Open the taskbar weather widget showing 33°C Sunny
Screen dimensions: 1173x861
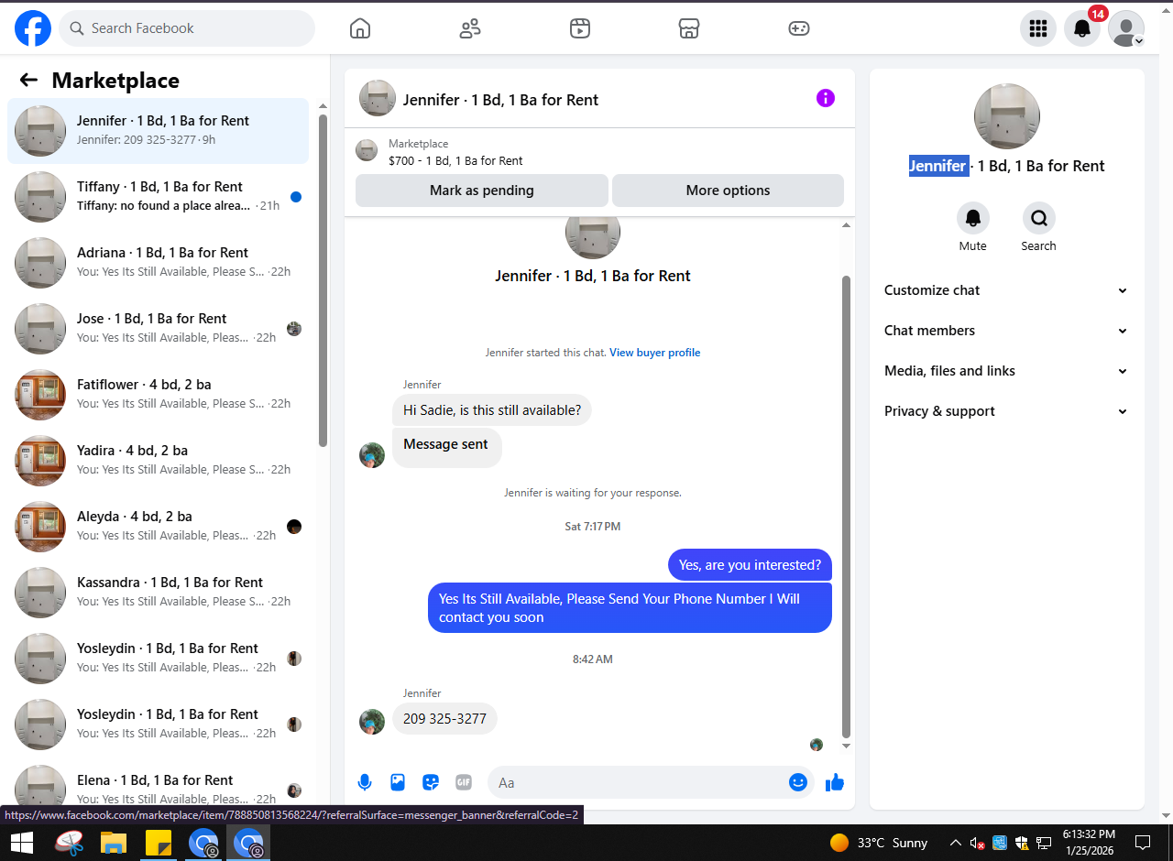tap(878, 843)
